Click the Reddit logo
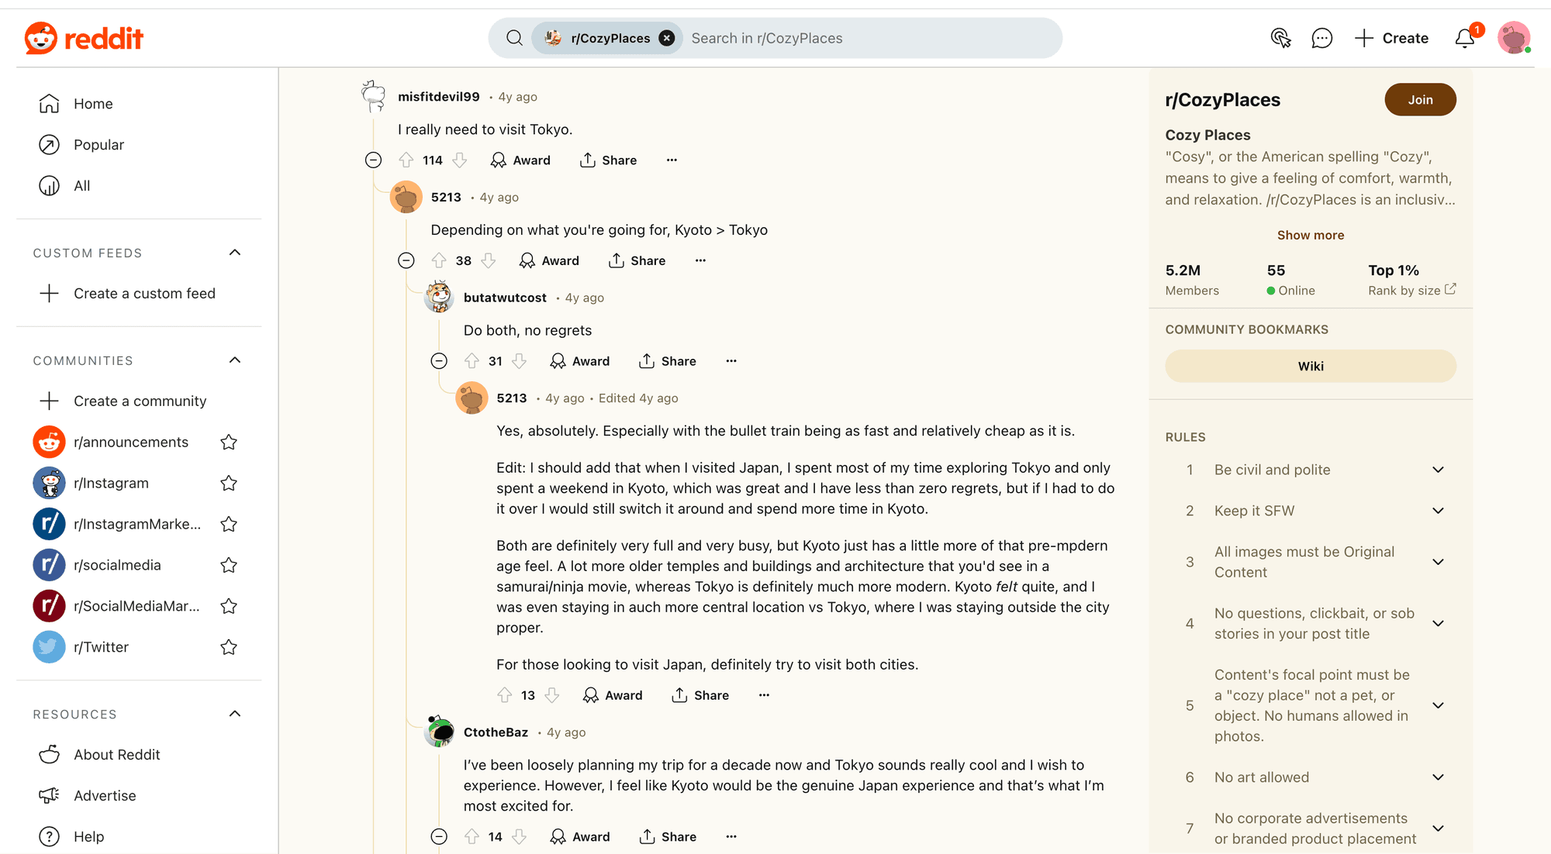 click(84, 38)
